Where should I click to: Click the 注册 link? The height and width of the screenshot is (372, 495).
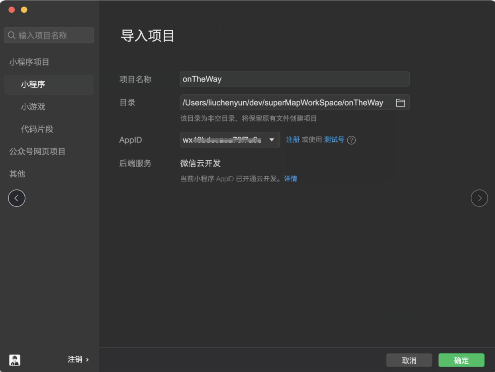(293, 140)
